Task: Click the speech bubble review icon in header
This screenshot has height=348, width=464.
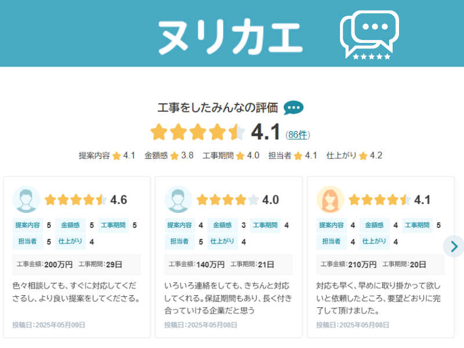Action: pyautogui.click(x=369, y=35)
